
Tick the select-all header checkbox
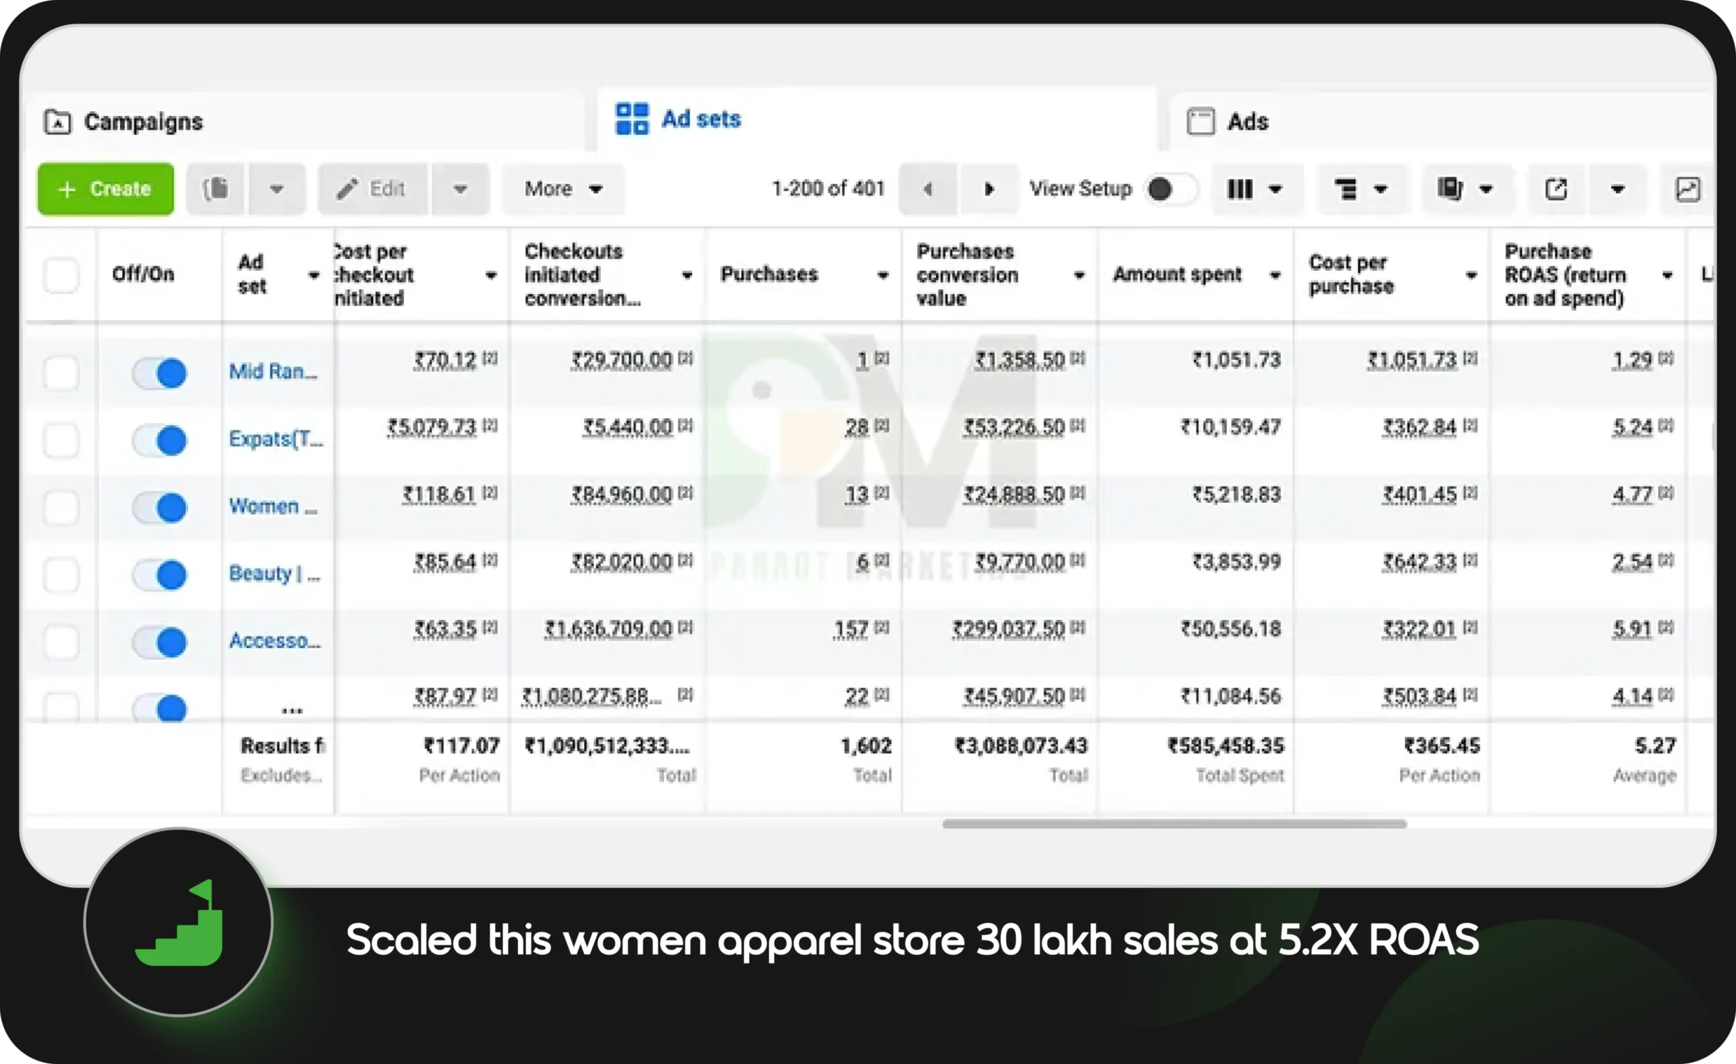tap(61, 274)
